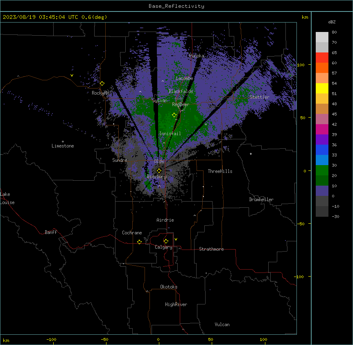
Task: Click the Lake Louise label
Action: [7, 198]
